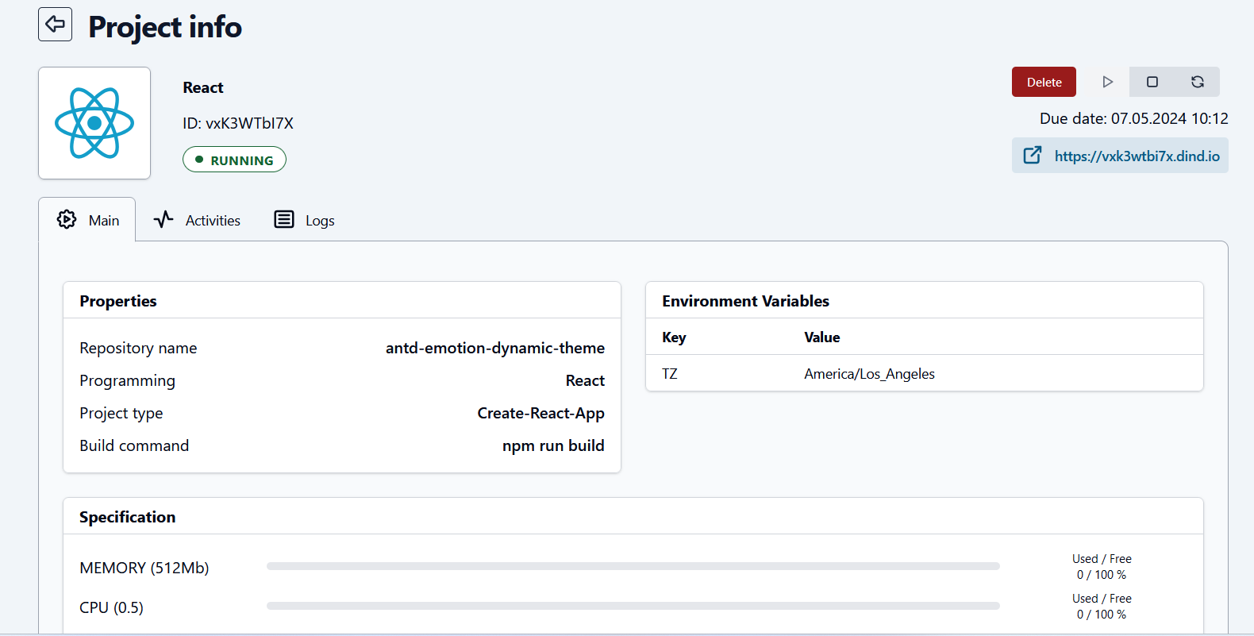This screenshot has height=636, width=1254.
Task: Click the Specification panel heading
Action: click(x=127, y=517)
